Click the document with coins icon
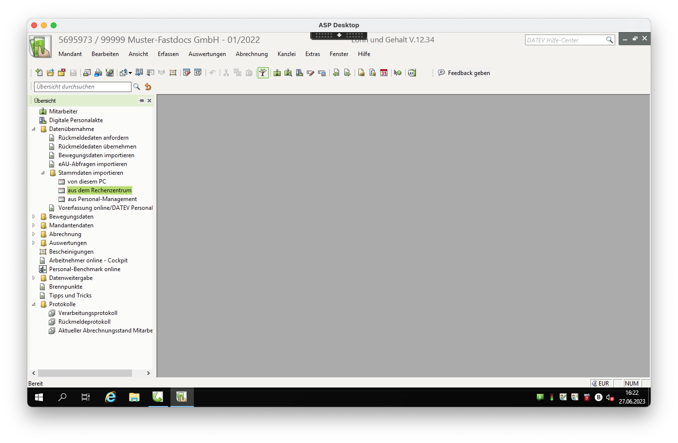The width and height of the screenshot is (678, 443). click(361, 73)
